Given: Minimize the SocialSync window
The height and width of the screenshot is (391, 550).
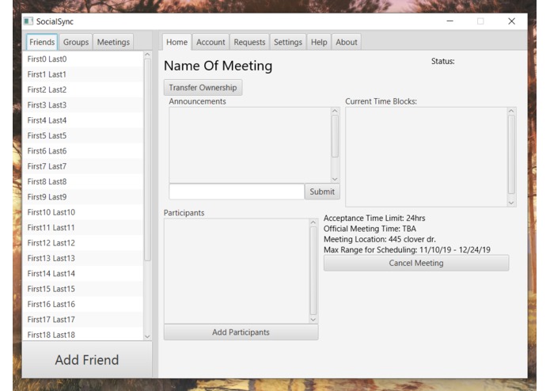Looking at the screenshot, I should (450, 21).
